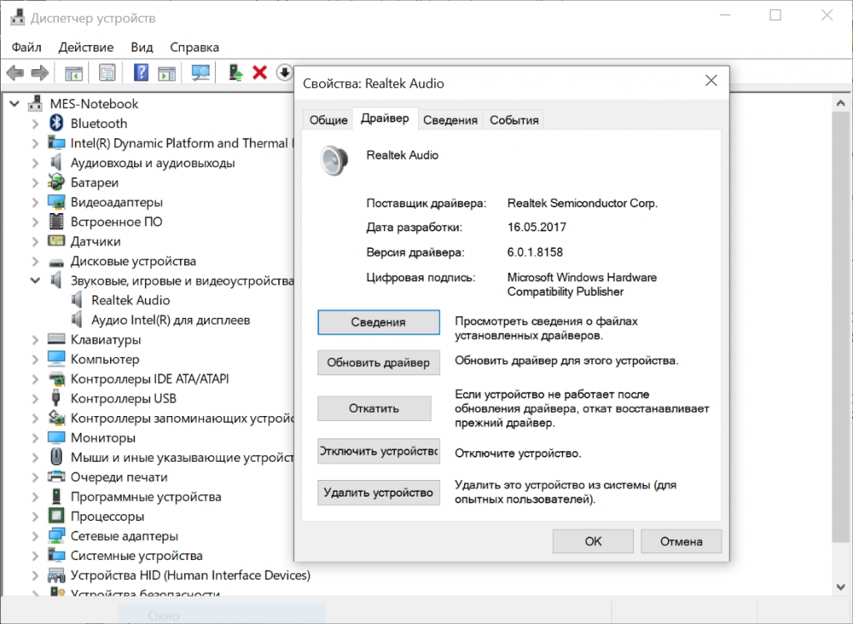
Task: Click the Видеоадаптеры display adapter icon
Action: point(56,202)
